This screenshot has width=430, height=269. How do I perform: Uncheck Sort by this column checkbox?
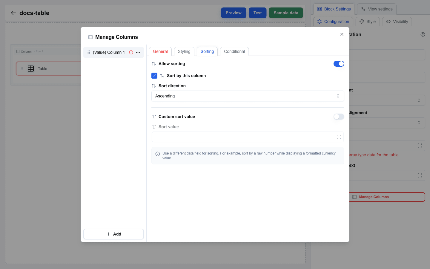(154, 76)
